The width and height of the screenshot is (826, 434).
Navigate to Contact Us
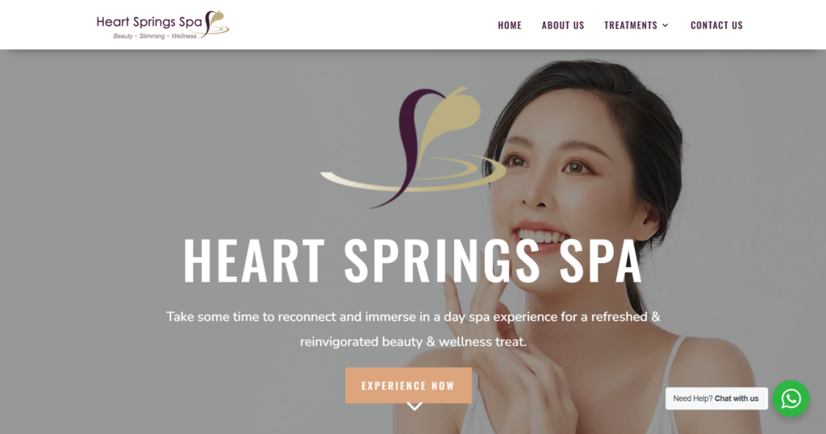[716, 25]
